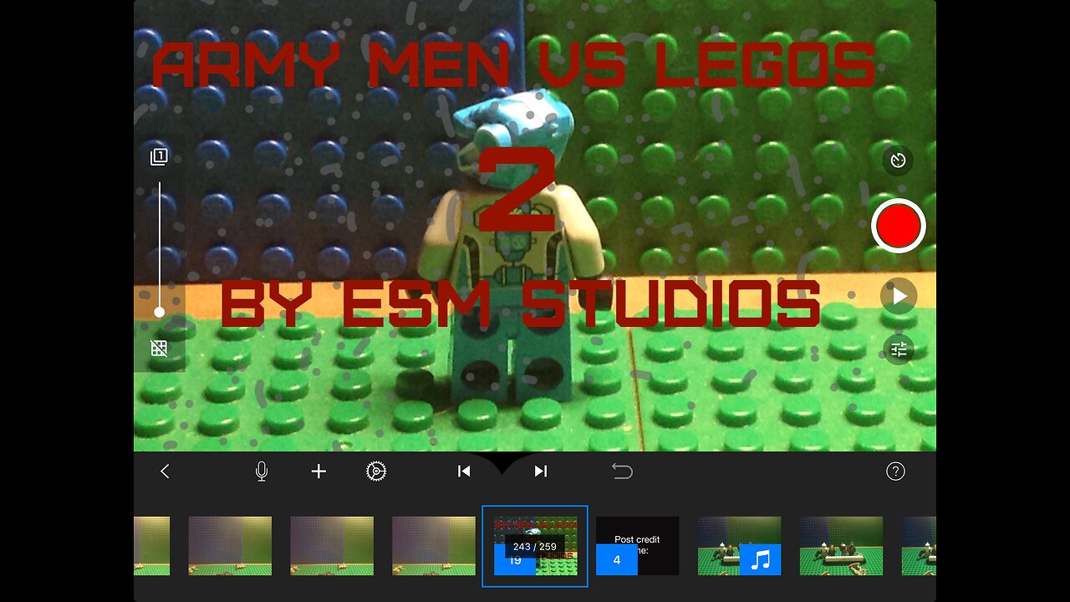Tap the red record capture button
This screenshot has width=1070, height=602.
pos(899,226)
